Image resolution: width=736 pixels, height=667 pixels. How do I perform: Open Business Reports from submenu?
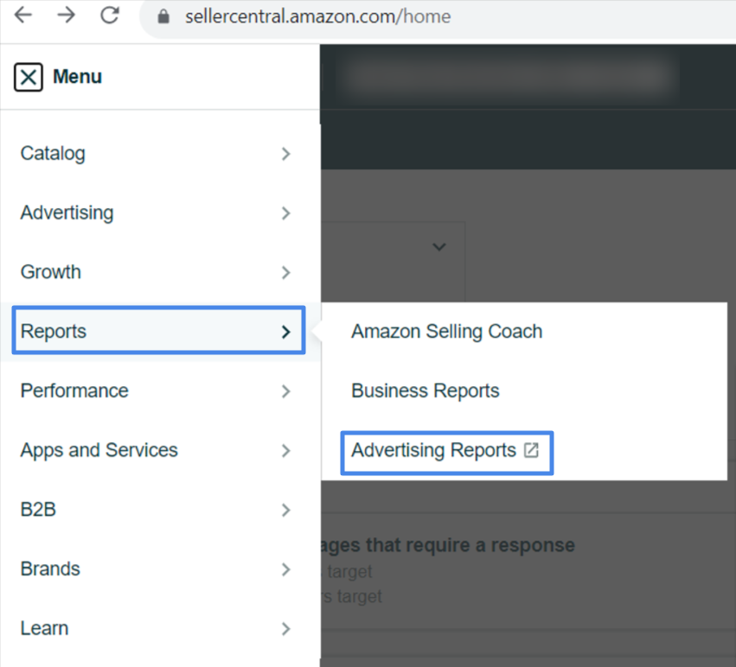pos(425,391)
